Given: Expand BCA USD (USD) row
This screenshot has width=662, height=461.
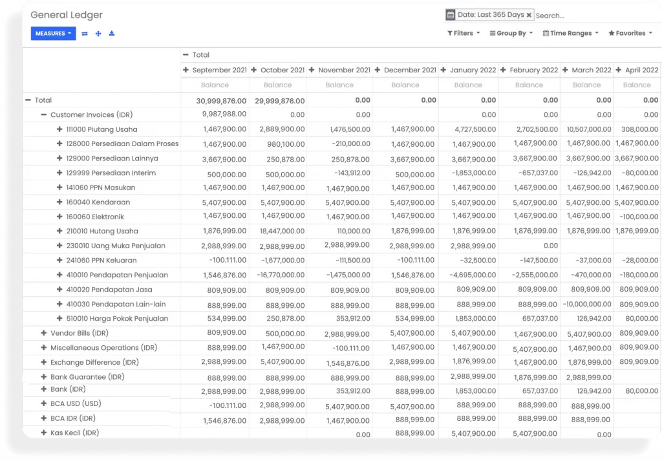Looking at the screenshot, I should [x=43, y=403].
